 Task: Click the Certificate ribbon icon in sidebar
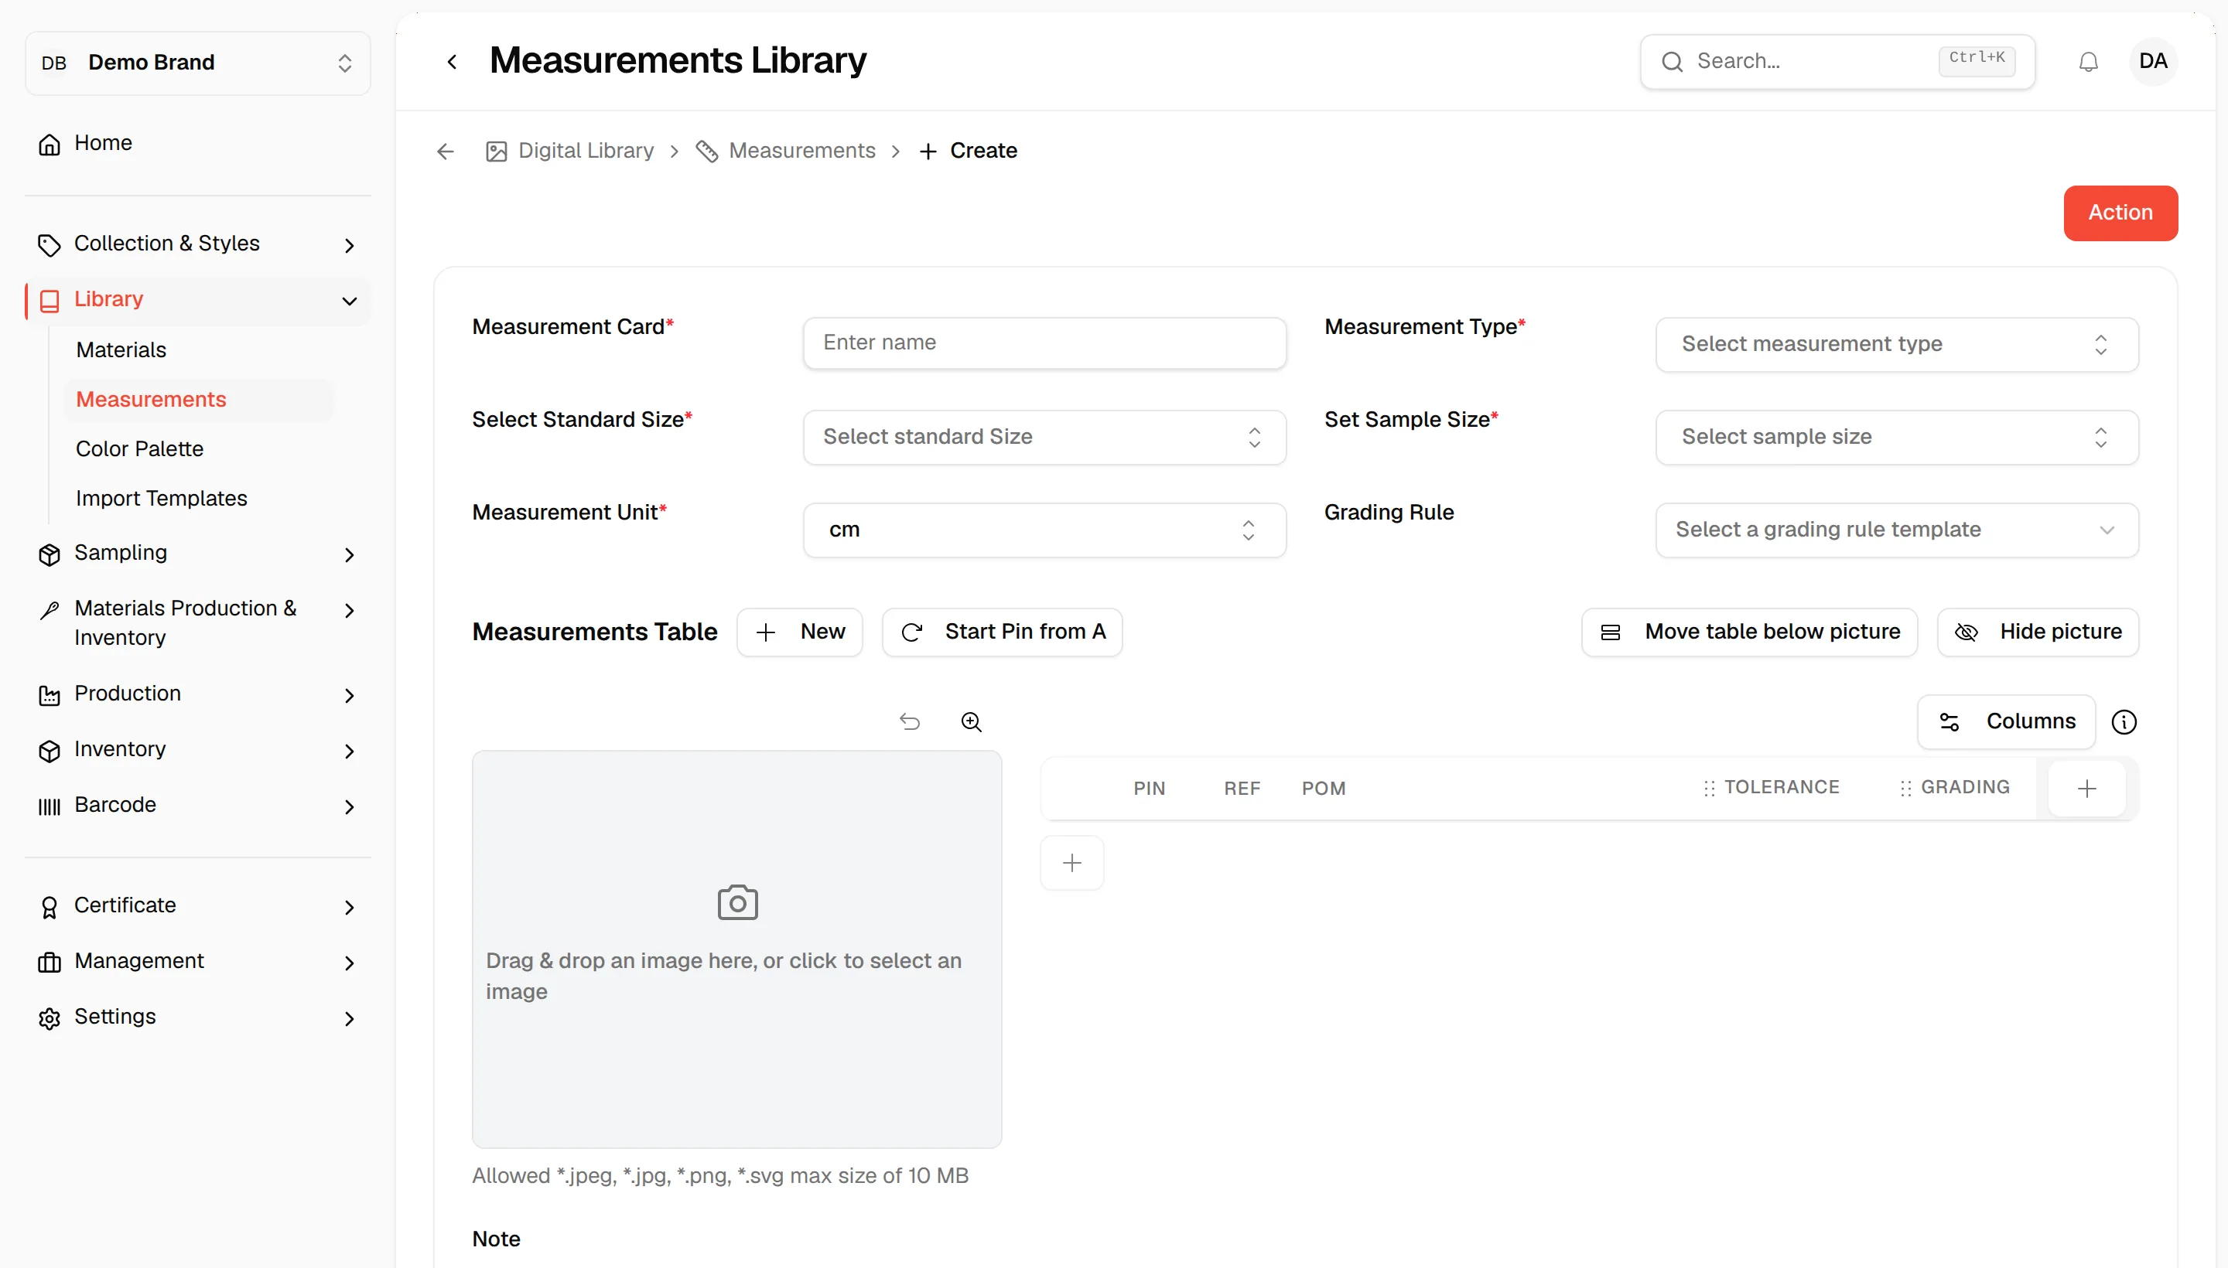click(x=49, y=907)
